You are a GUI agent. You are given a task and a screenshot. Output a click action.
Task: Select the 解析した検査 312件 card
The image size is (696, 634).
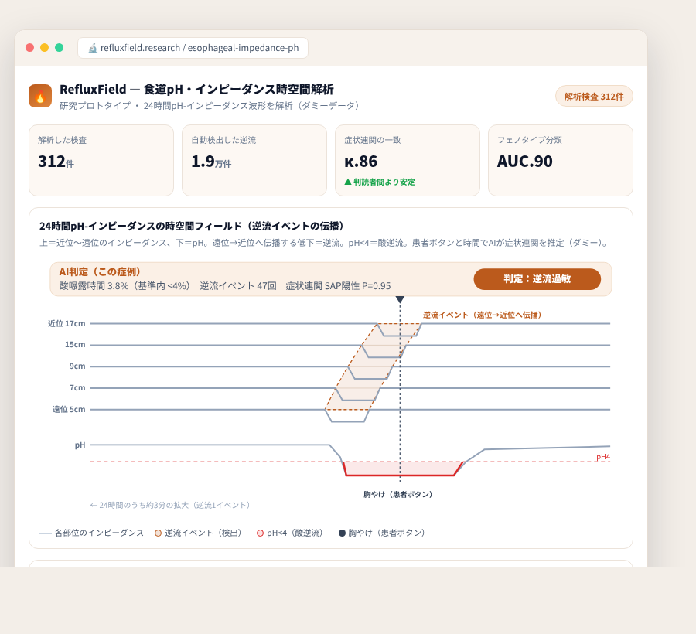(101, 160)
